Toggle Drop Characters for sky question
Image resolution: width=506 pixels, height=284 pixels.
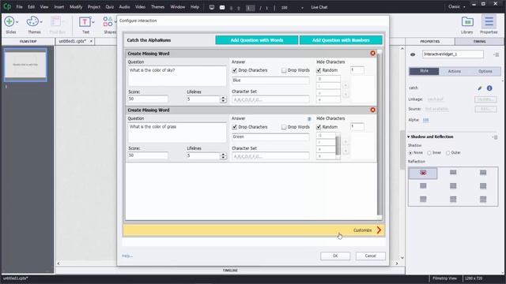tap(235, 70)
